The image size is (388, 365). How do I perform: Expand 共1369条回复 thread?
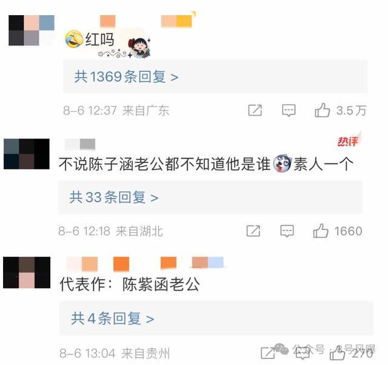(215, 76)
